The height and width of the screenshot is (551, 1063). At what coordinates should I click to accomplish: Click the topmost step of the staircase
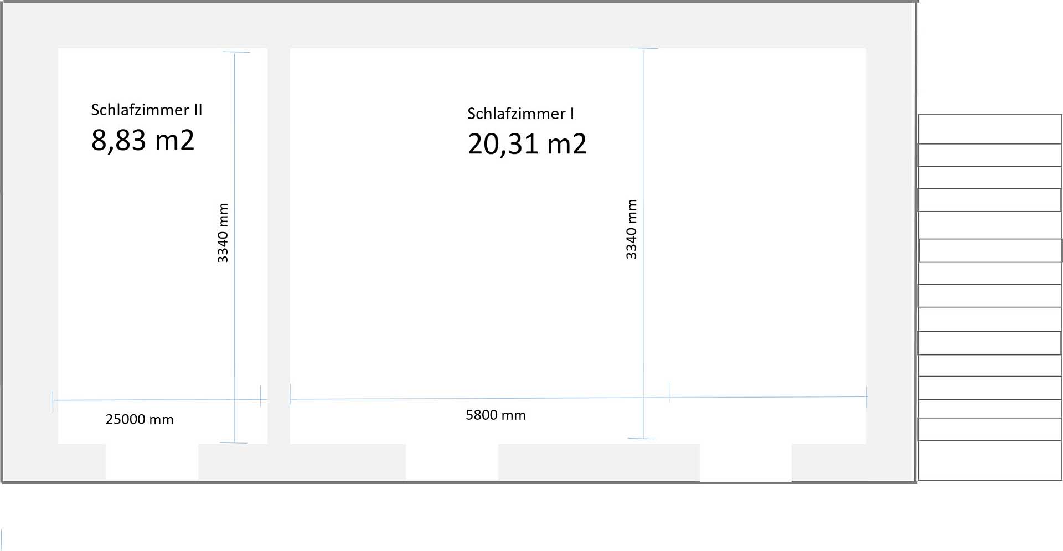989,129
